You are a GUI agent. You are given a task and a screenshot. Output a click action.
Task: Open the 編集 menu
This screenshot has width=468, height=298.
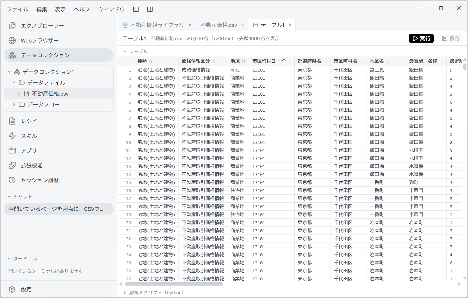[x=42, y=9]
